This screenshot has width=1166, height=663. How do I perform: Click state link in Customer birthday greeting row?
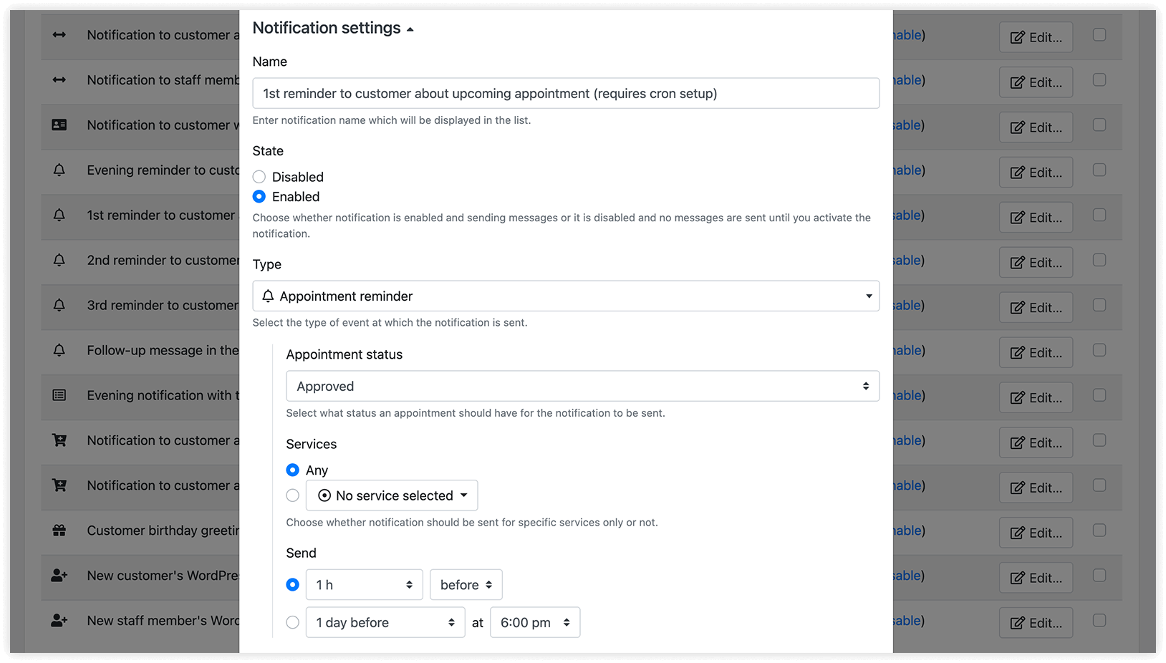click(907, 531)
